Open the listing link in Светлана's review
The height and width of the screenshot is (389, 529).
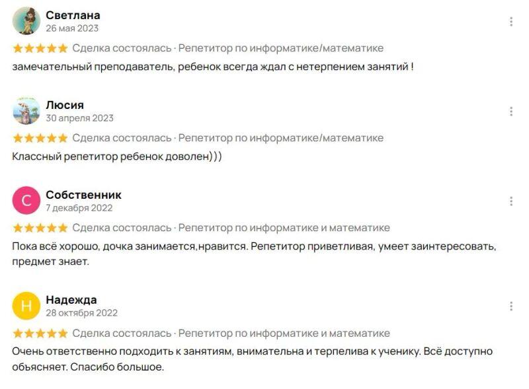tap(280, 48)
